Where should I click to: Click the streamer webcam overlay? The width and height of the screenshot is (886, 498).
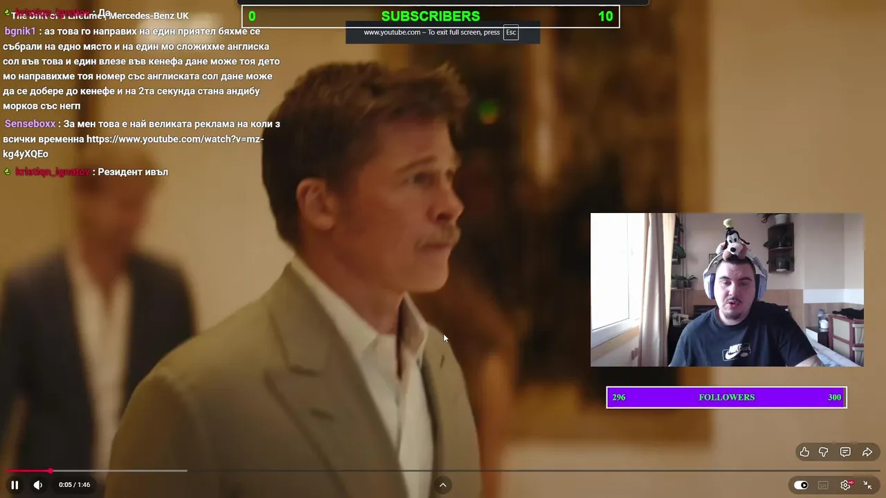[x=727, y=290]
